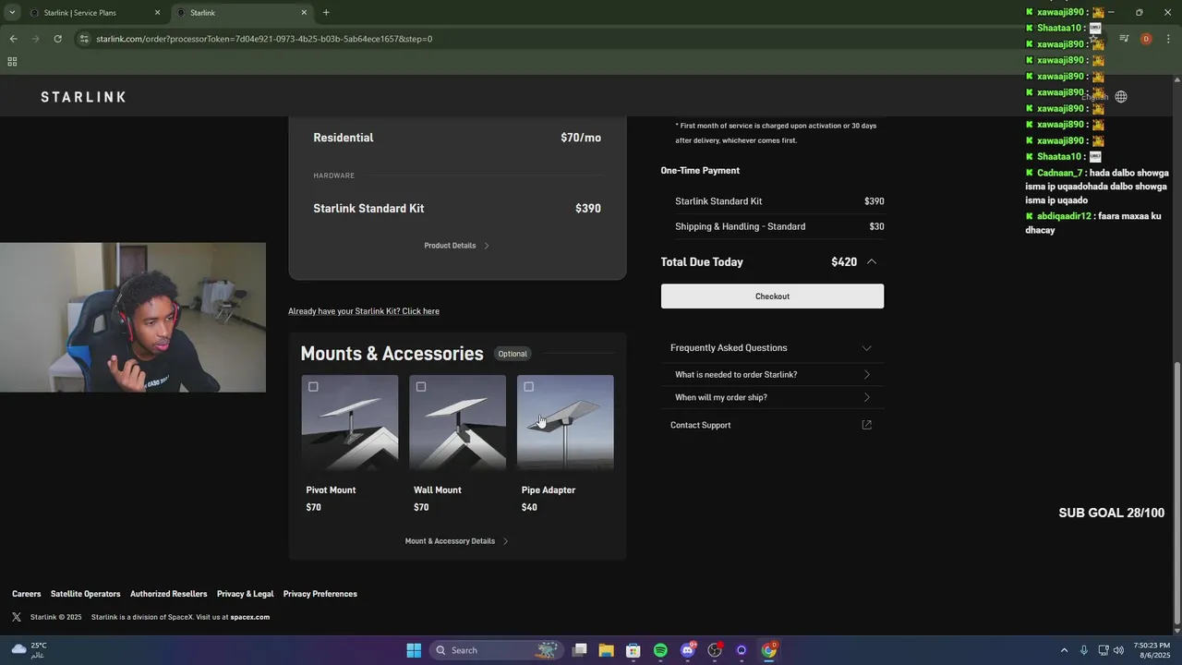View site information icon in address bar
The image size is (1182, 665).
click(84, 39)
